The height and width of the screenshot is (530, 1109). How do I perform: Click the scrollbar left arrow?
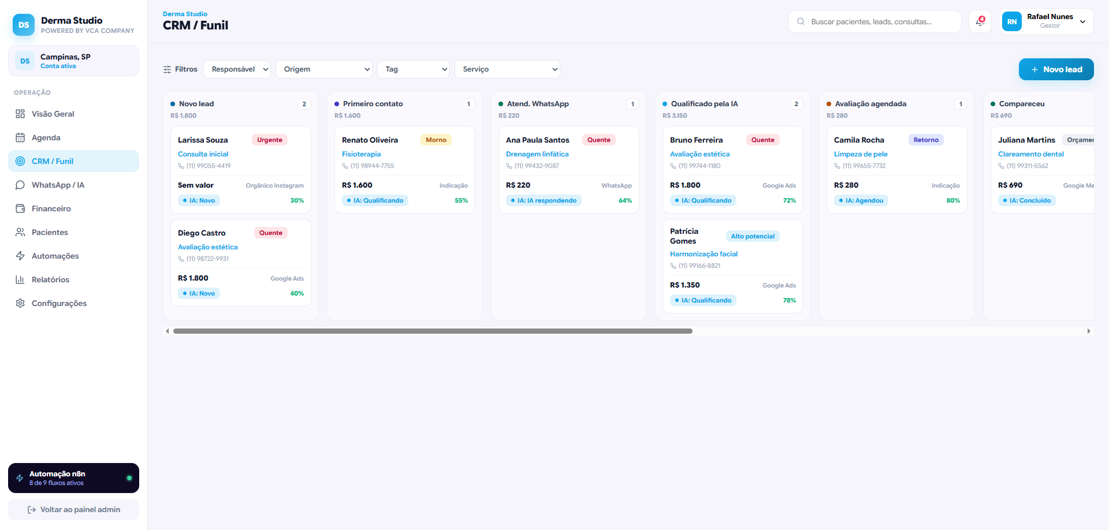point(168,331)
